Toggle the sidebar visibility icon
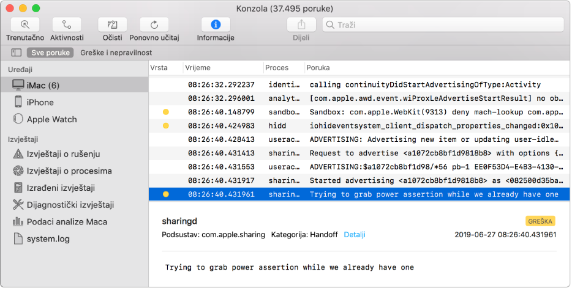The image size is (572, 288). click(x=17, y=53)
